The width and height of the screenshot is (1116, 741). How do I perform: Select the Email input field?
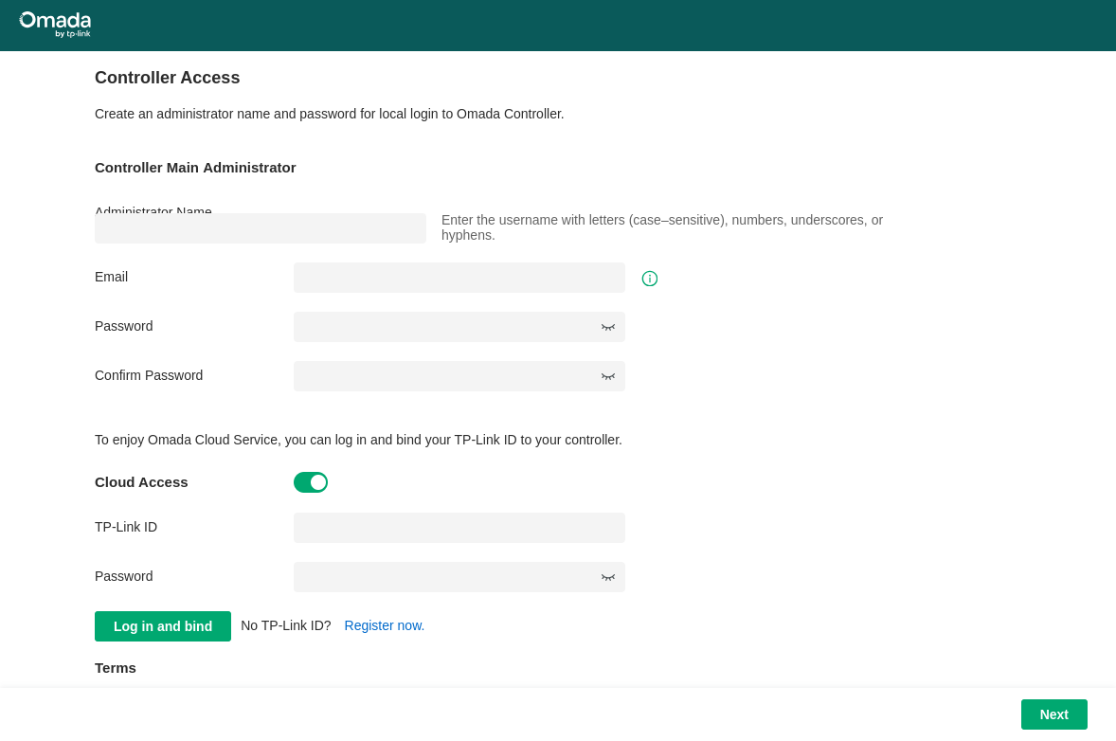tap(459, 278)
